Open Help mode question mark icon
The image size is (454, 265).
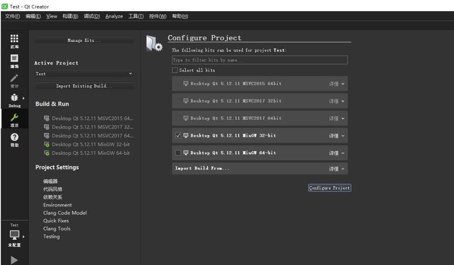click(x=14, y=137)
